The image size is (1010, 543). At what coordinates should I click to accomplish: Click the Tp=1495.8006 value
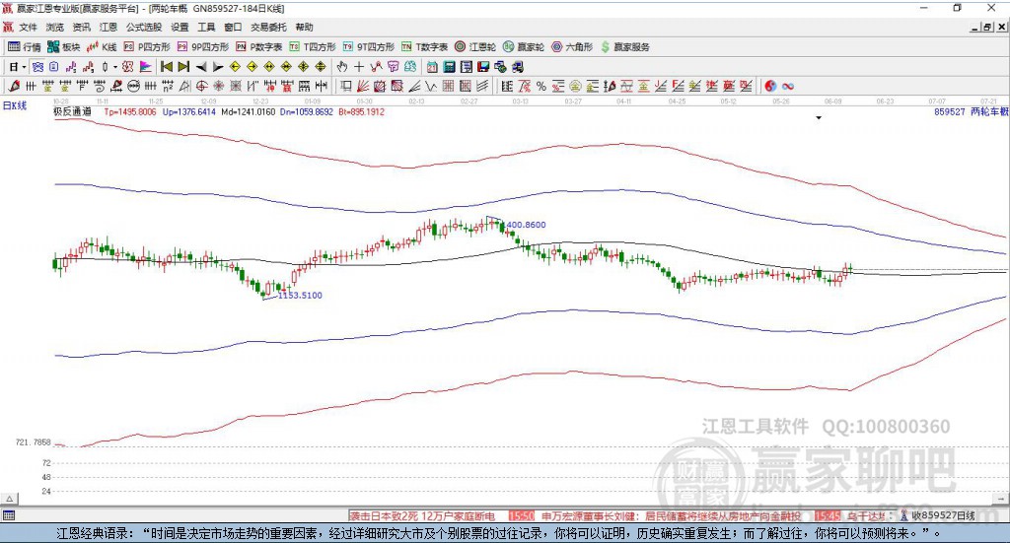coord(130,112)
